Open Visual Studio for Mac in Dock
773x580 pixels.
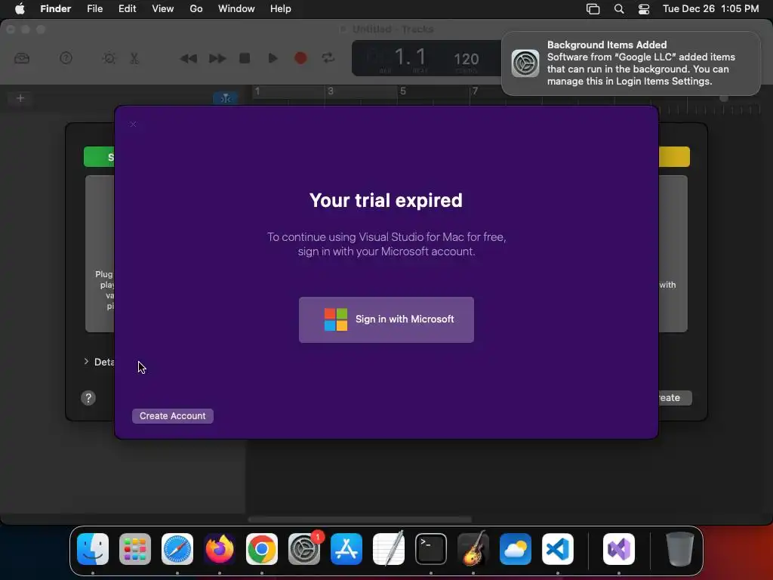619,549
